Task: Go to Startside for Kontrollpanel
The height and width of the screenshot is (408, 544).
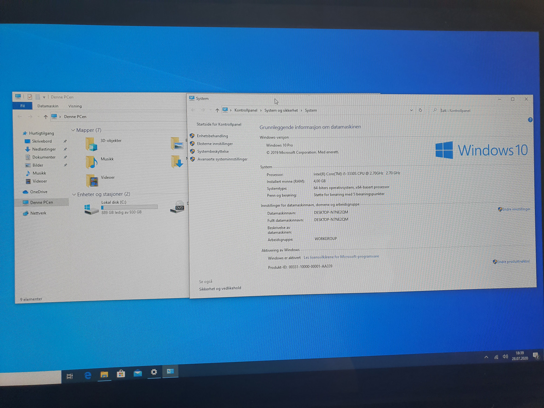Action: [219, 124]
